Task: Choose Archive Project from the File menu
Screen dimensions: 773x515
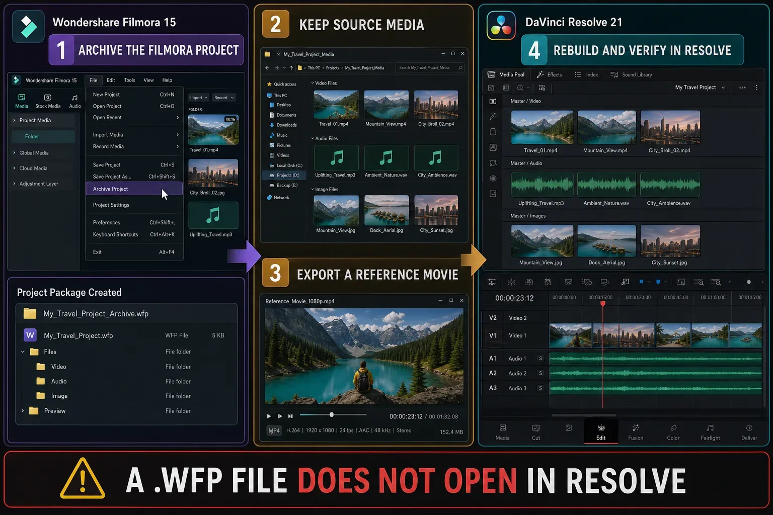Action: pyautogui.click(x=134, y=189)
